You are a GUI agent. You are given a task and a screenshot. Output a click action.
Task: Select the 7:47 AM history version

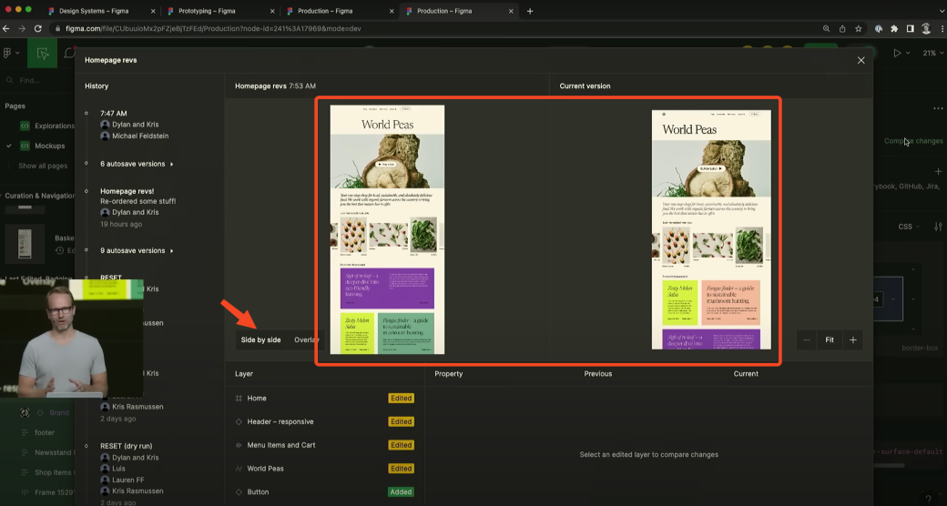[x=114, y=114]
